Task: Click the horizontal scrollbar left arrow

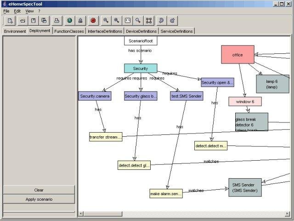Action: pos(81,214)
